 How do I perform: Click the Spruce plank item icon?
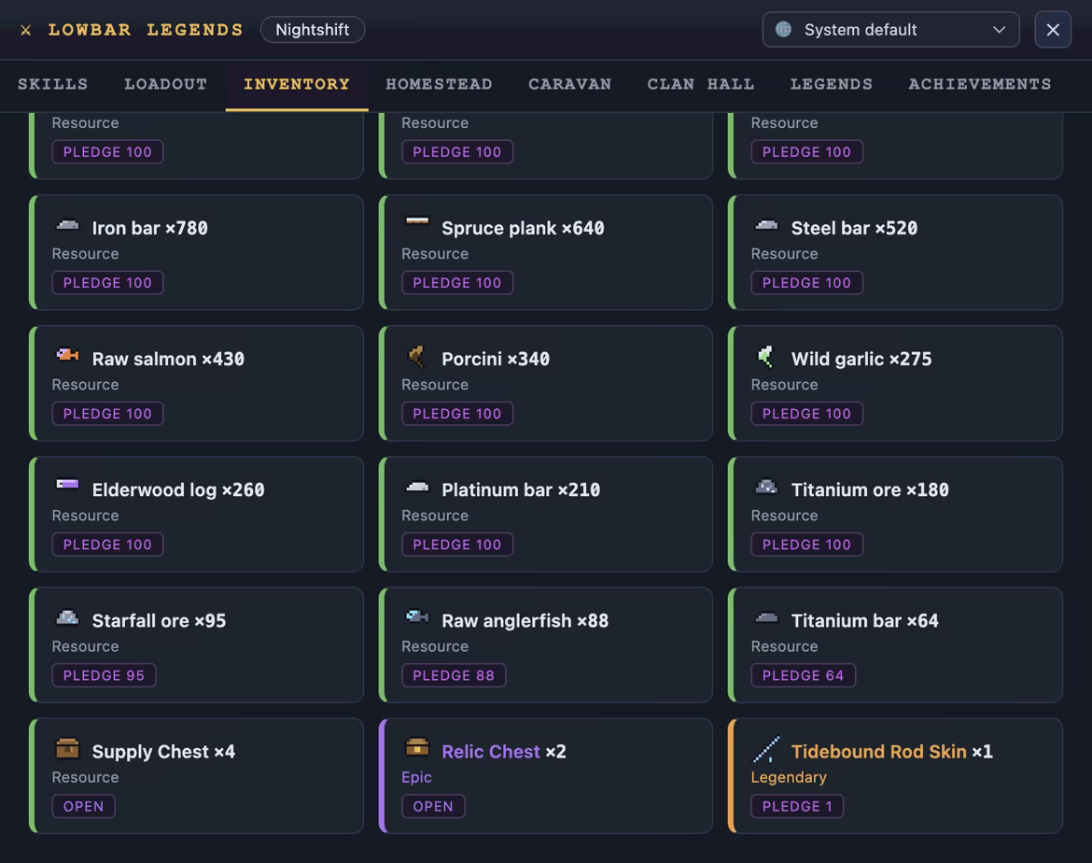pyautogui.click(x=417, y=221)
